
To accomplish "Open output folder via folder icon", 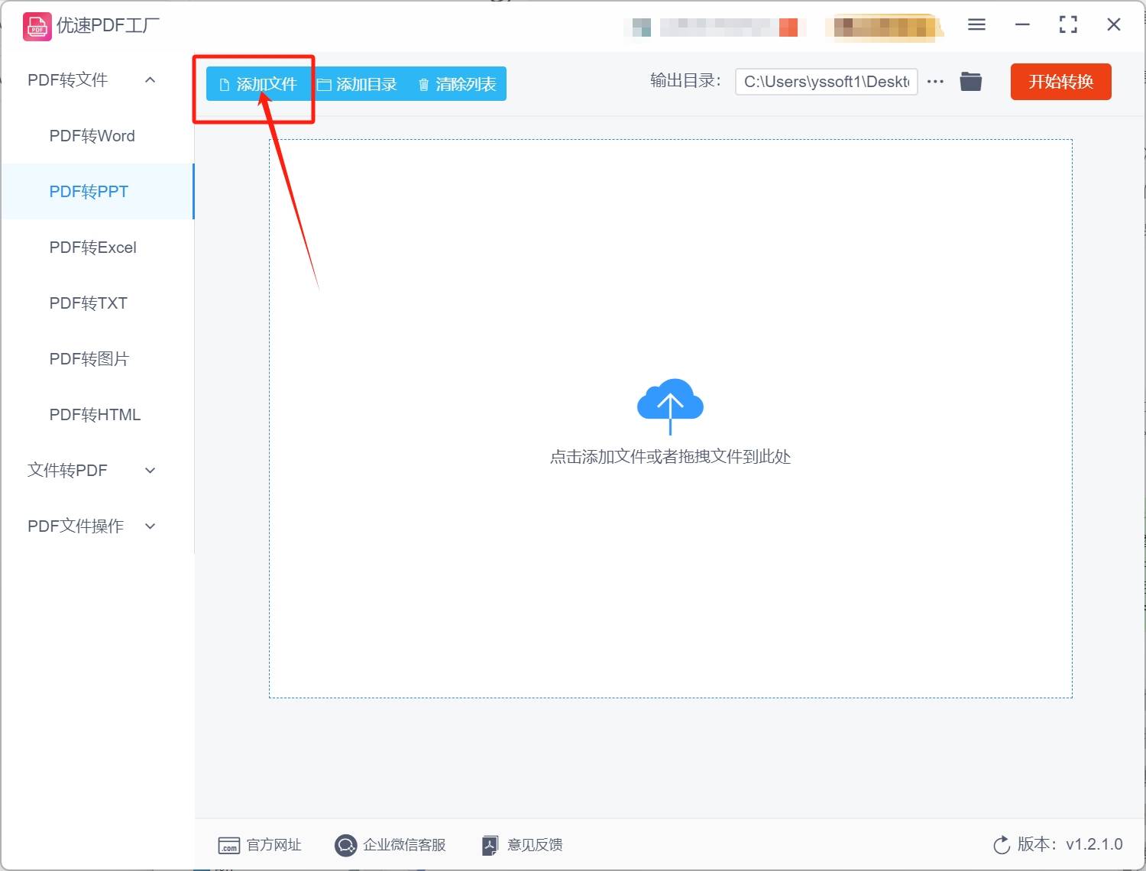I will [x=970, y=81].
